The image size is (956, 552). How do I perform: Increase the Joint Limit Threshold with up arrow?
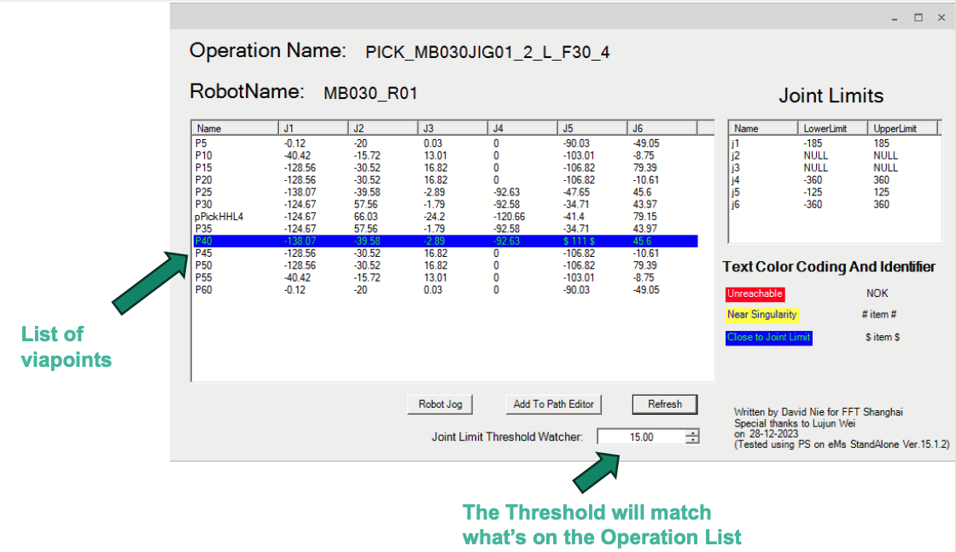tap(692, 433)
